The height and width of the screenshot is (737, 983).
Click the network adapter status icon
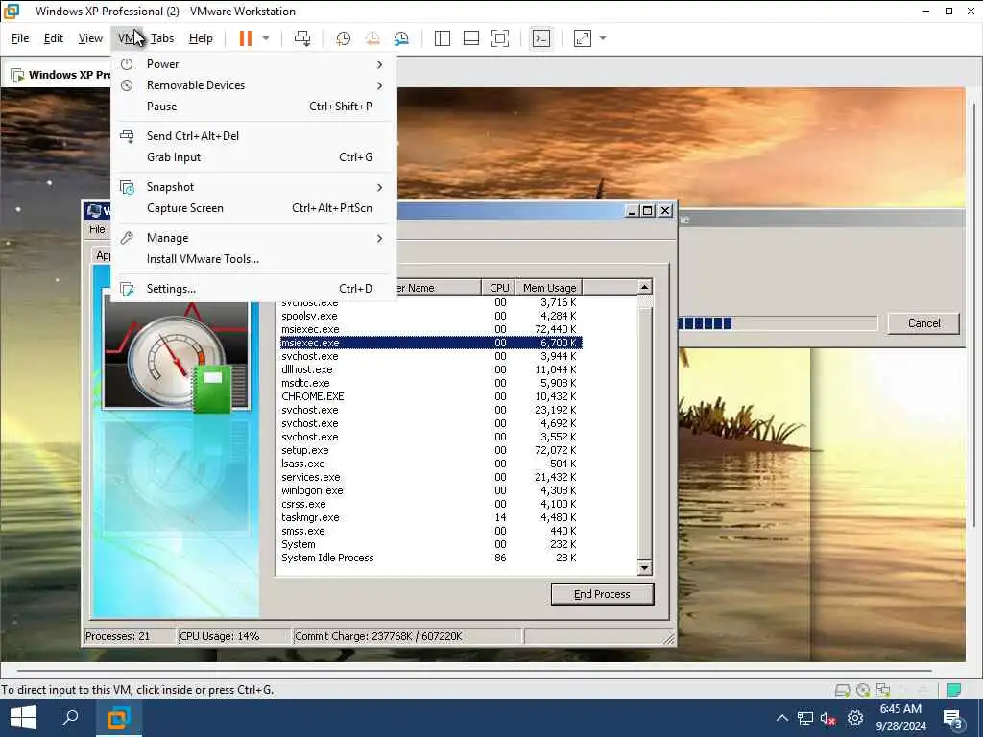pos(883,690)
